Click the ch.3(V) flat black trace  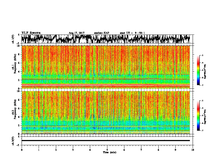pos(106,141)
